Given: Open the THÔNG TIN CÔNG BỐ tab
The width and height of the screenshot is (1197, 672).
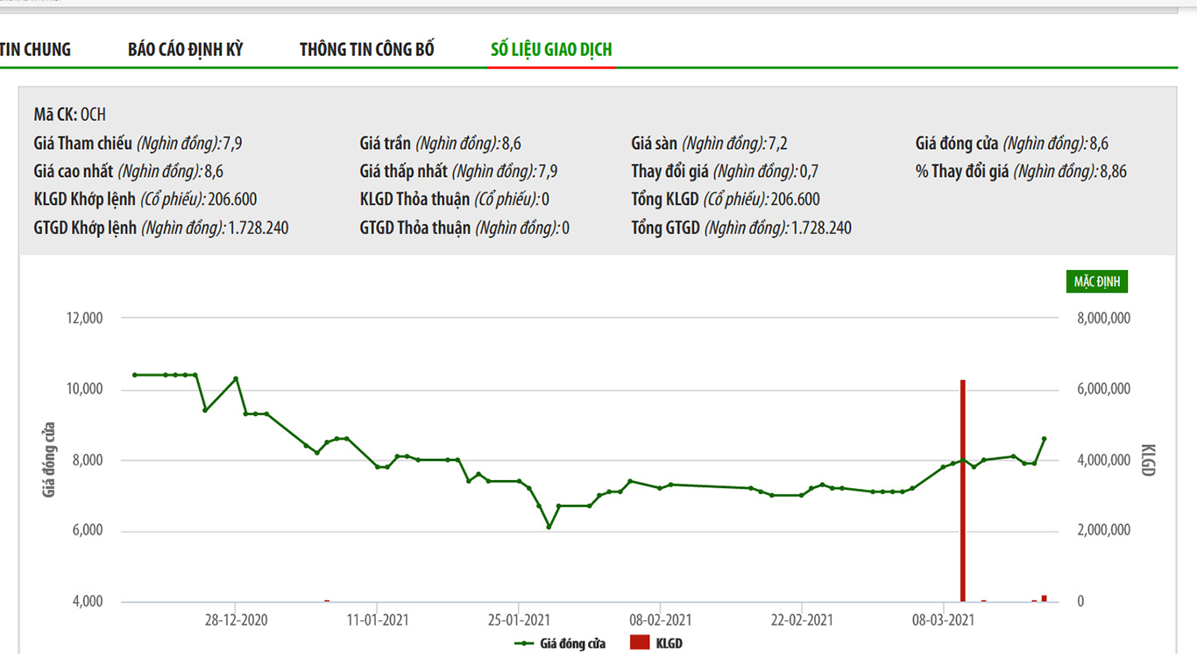Looking at the screenshot, I should pos(366,50).
